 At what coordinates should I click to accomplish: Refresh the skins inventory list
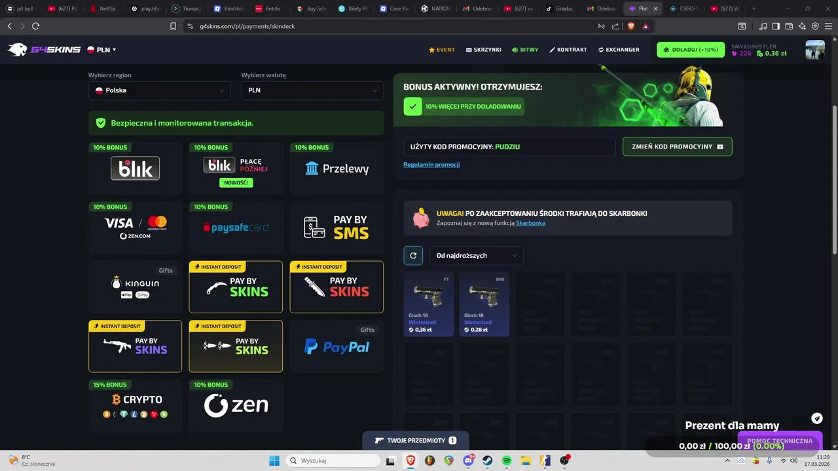coord(413,256)
